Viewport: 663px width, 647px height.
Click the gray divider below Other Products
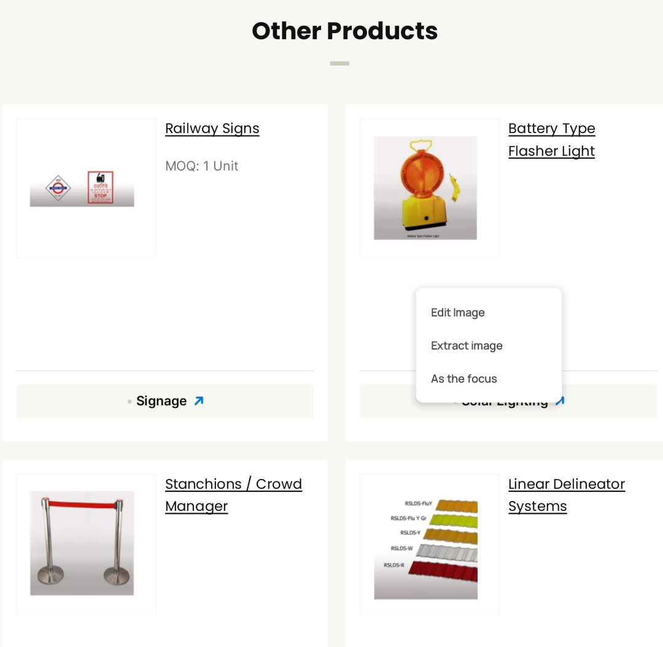pos(339,63)
